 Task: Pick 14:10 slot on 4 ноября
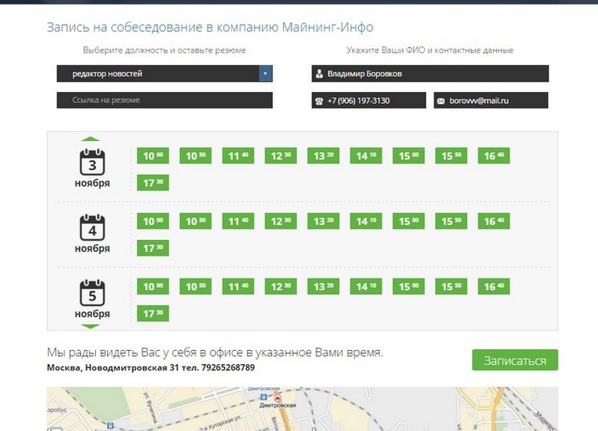tap(366, 221)
